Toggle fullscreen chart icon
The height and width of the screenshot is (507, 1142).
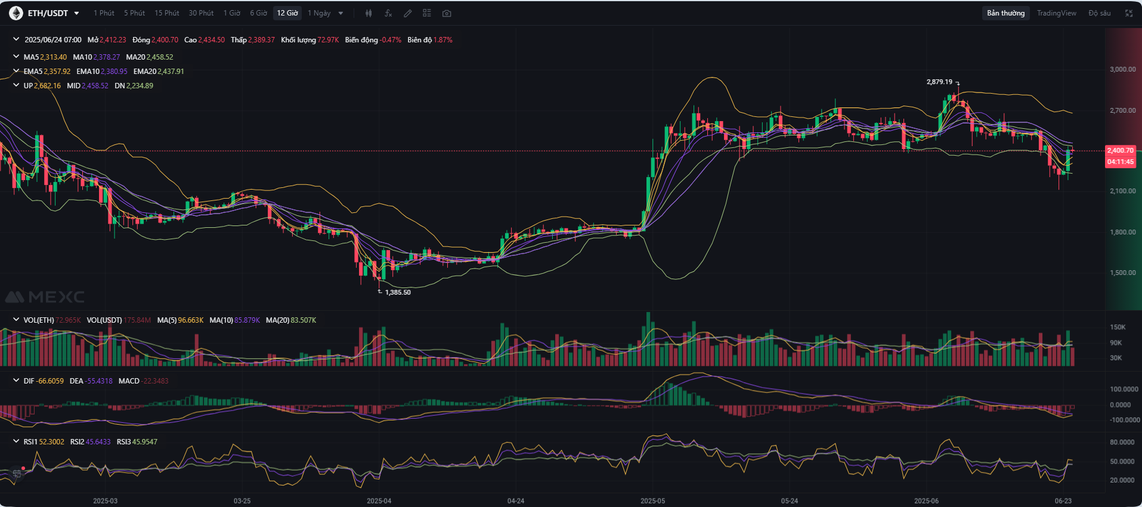coord(1128,13)
